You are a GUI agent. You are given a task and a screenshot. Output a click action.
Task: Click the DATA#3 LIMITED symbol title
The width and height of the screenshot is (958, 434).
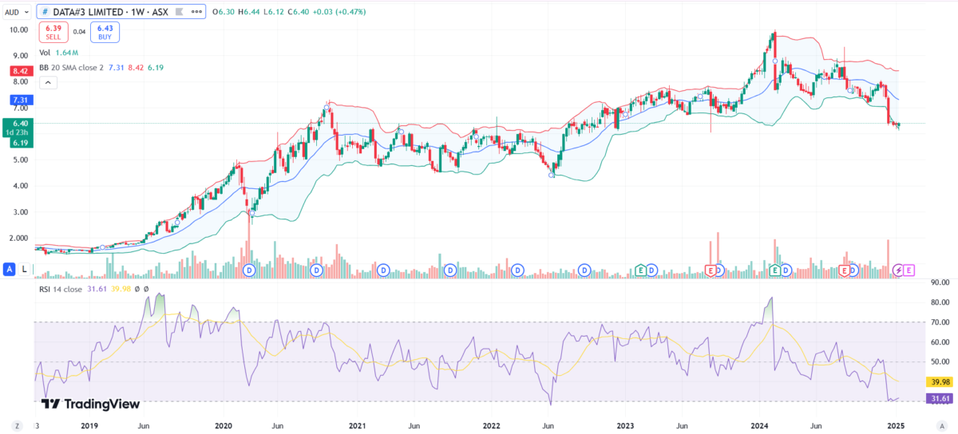(89, 12)
